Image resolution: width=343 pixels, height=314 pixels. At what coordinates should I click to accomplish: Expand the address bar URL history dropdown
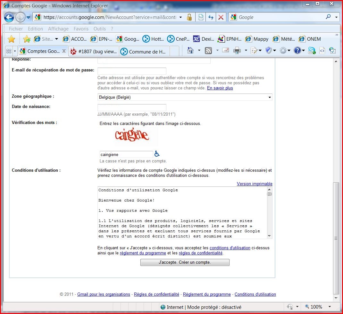pyautogui.click(x=180, y=17)
